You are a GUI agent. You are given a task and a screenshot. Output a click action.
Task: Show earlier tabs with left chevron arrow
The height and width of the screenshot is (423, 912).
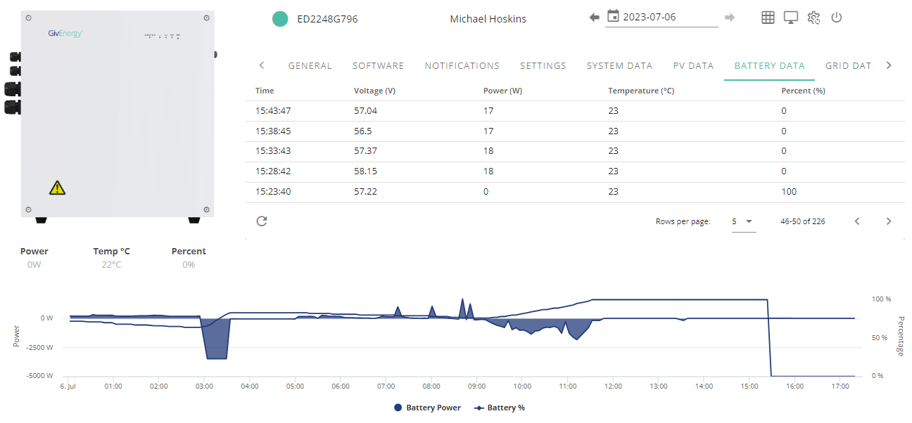pyautogui.click(x=262, y=65)
